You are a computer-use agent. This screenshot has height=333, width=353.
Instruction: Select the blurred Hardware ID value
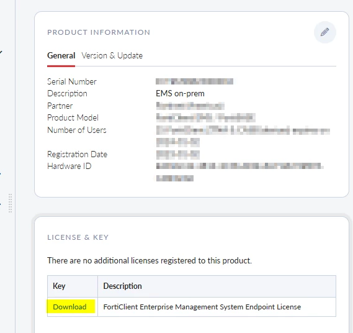click(240, 172)
